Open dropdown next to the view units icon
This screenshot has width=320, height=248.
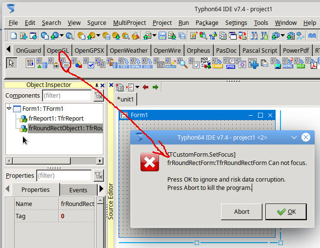[x=155, y=36]
